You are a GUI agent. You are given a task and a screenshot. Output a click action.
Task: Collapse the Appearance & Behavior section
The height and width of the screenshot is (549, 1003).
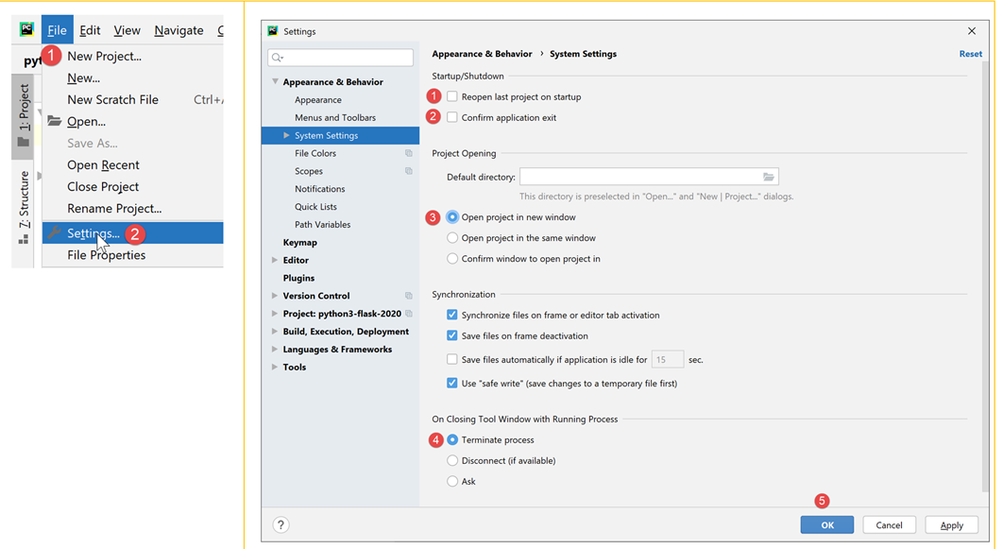click(275, 82)
